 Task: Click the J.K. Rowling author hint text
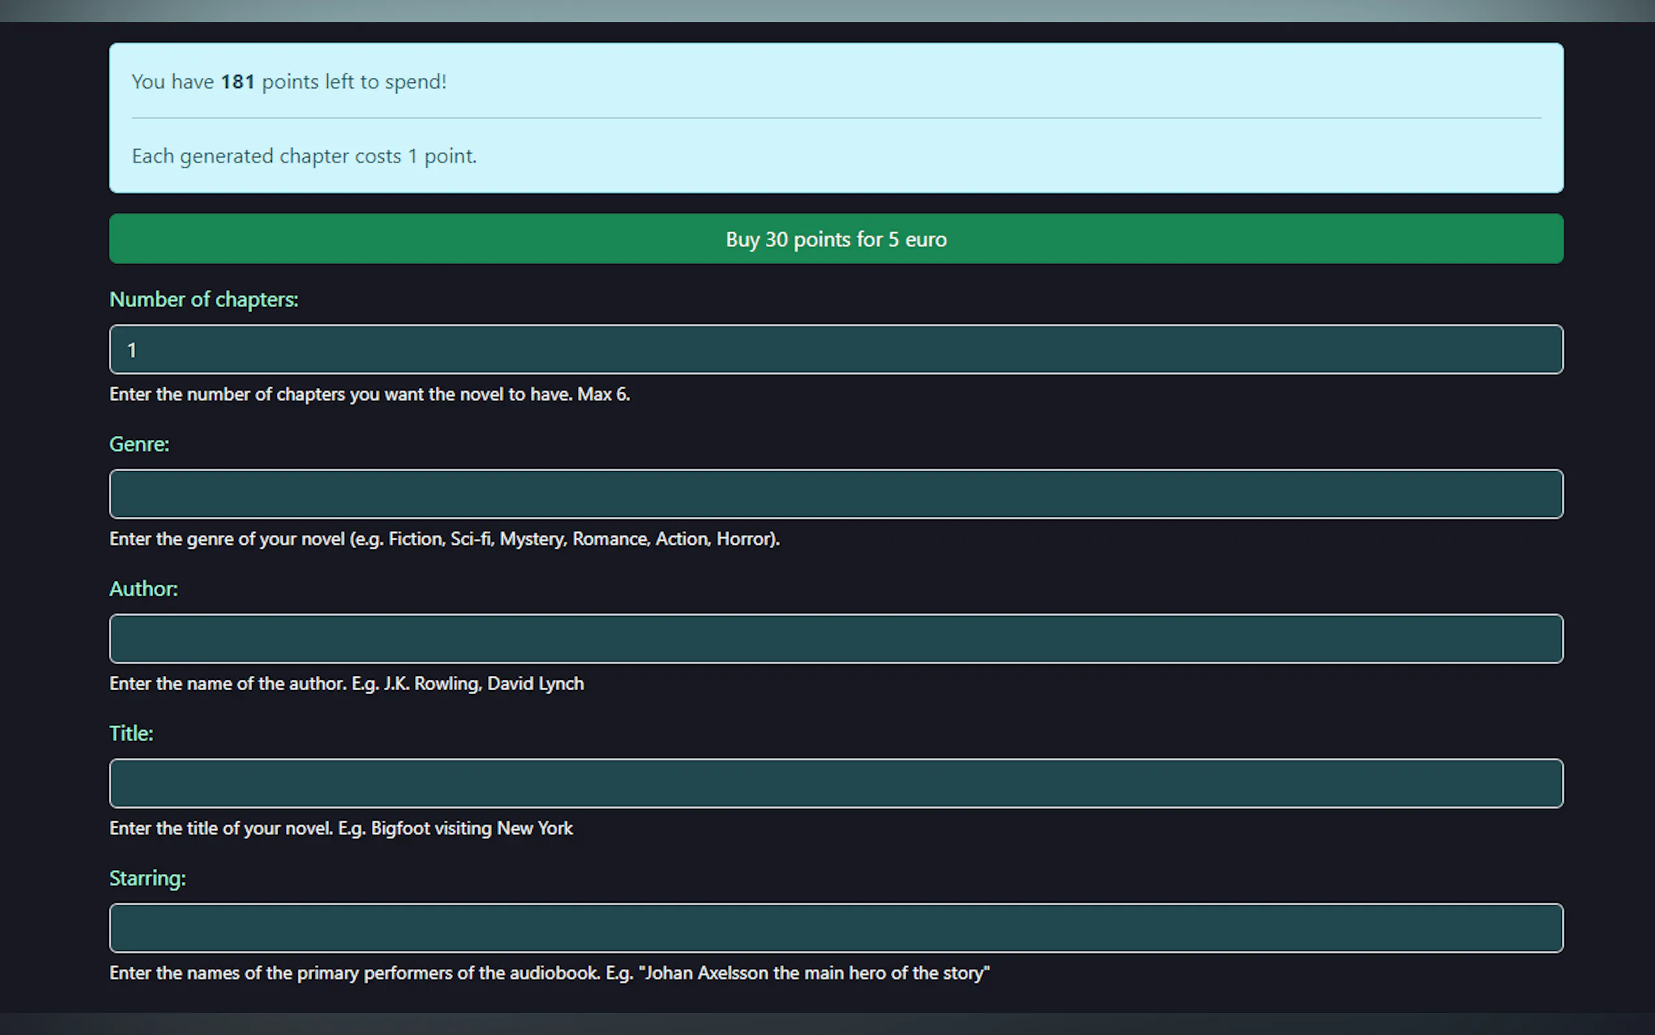pos(346,684)
